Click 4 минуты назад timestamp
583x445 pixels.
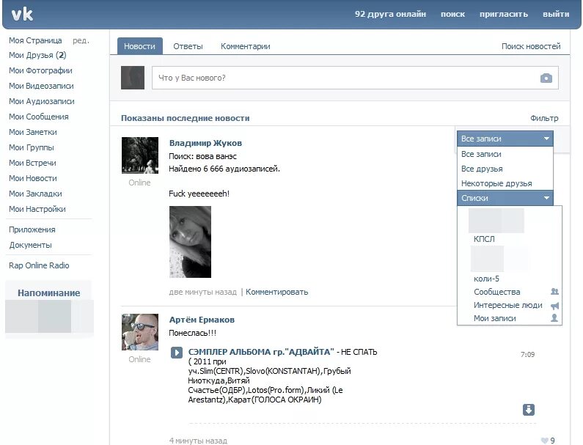pos(198,441)
